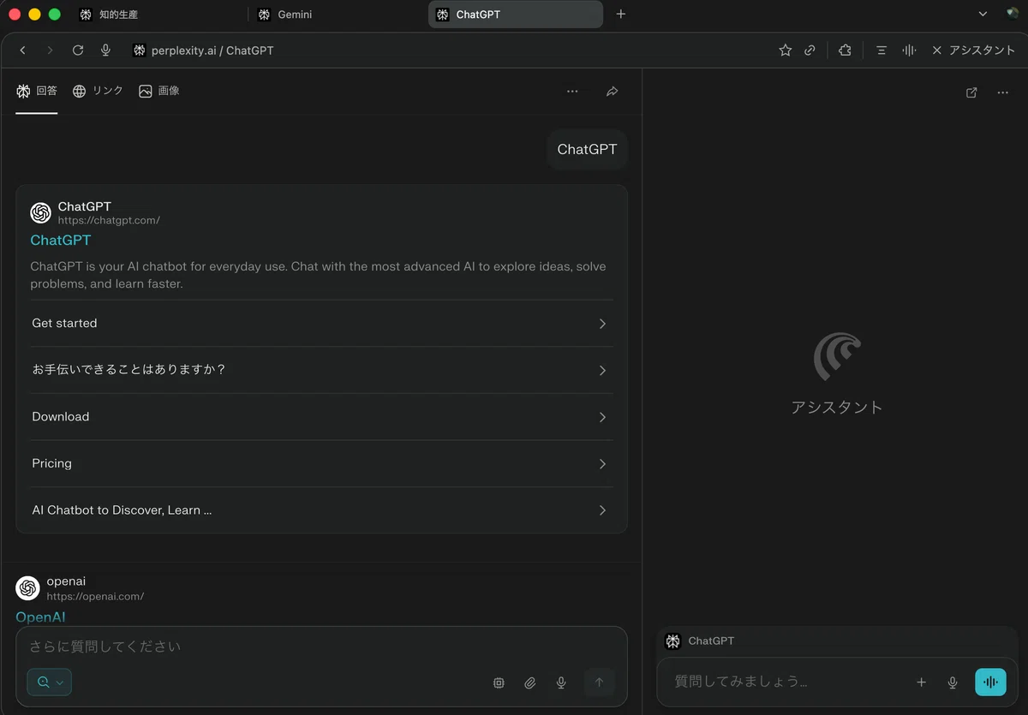Viewport: 1028px width, 715px height.
Task: Expand the Pricing row
Action: [321, 463]
